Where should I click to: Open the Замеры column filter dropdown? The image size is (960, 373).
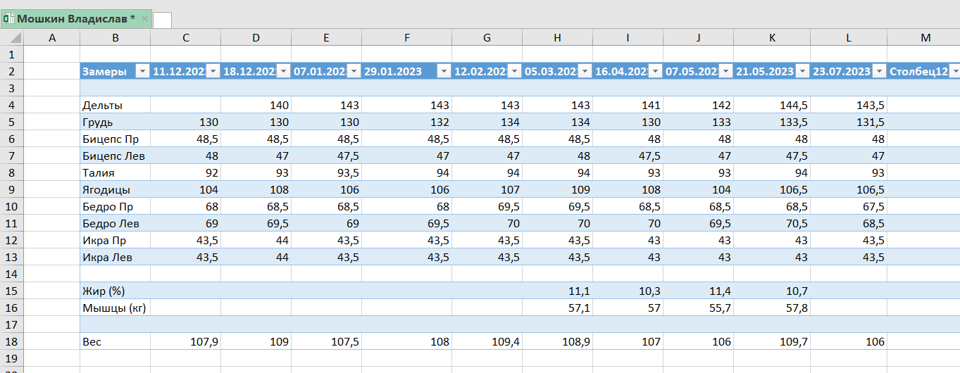coord(142,71)
